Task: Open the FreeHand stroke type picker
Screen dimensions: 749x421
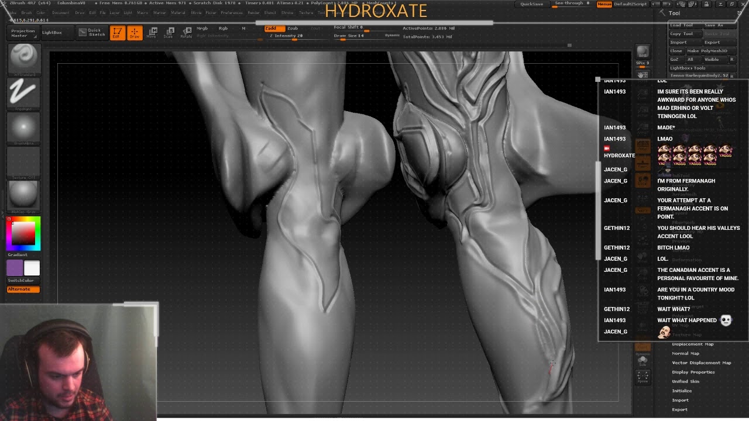Action: (x=23, y=94)
